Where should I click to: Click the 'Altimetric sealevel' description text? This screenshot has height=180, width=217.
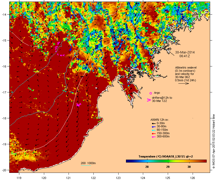pos(186,67)
